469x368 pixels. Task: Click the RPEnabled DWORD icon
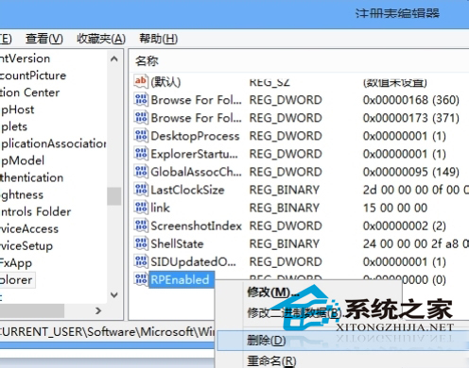tap(141, 279)
